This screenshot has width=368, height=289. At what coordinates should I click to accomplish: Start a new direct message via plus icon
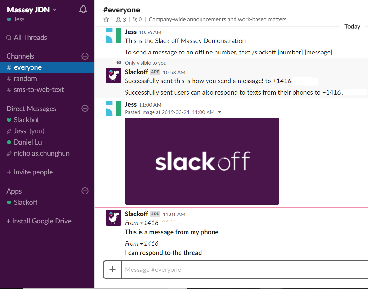coord(85,109)
